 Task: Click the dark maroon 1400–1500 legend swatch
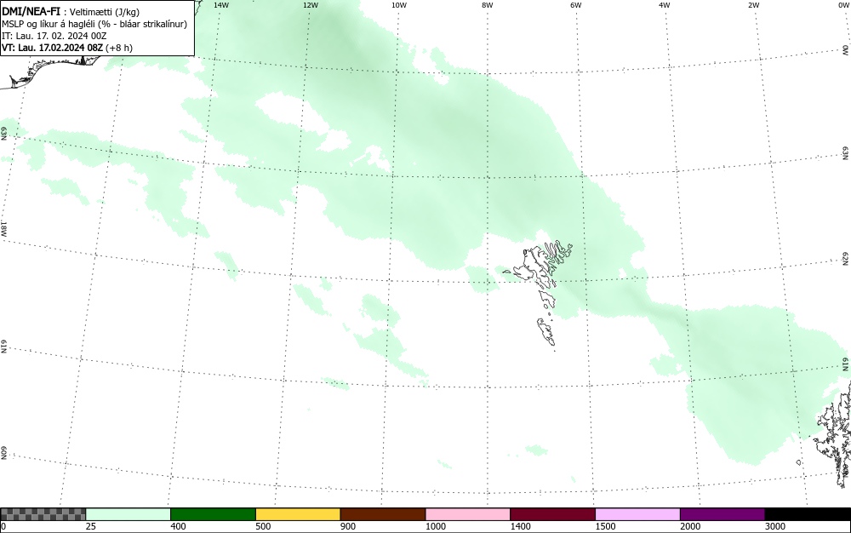552,514
